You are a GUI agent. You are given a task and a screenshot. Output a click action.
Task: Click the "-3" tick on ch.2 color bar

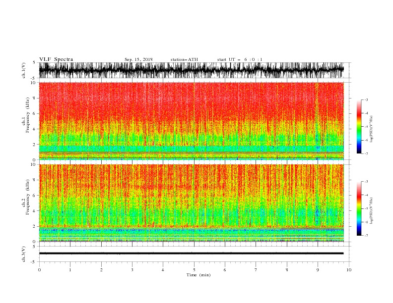coord(366,182)
